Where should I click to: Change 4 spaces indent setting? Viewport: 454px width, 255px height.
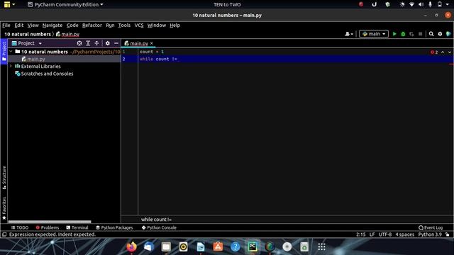click(x=405, y=234)
